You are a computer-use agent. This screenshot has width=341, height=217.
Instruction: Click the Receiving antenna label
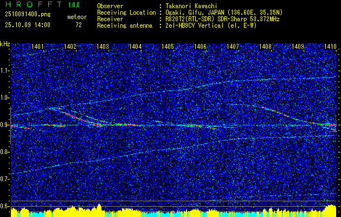tap(125, 25)
